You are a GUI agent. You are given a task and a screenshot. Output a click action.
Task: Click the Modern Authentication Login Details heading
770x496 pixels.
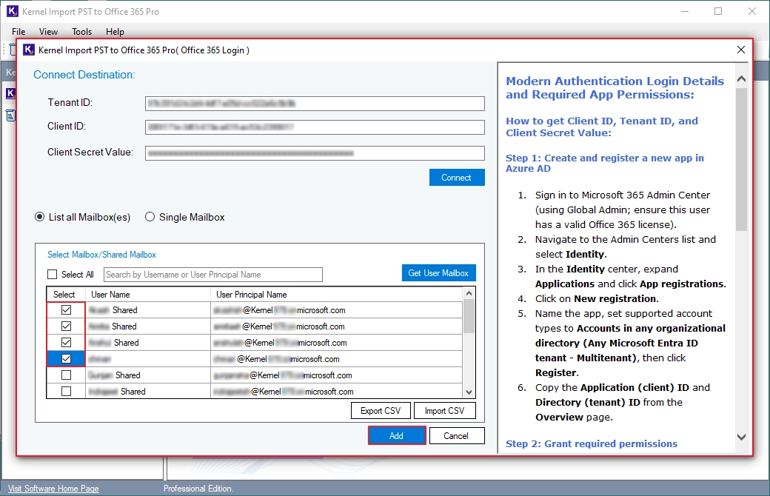tap(615, 87)
